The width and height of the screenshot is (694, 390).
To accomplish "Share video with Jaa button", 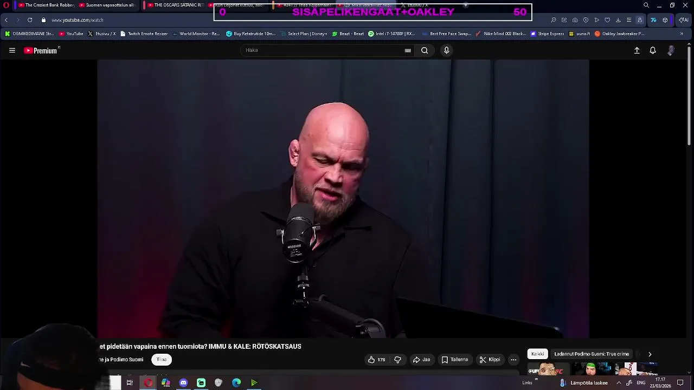I will (422, 360).
